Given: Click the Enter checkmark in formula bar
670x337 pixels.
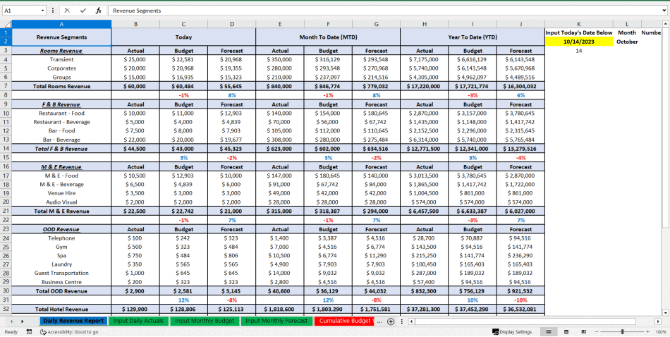Looking at the screenshot, I should [83, 11].
